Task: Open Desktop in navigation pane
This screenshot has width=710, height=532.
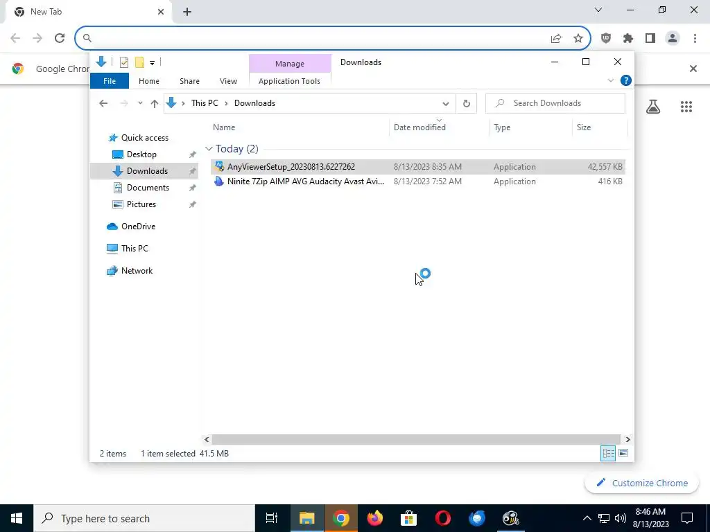Action: pyautogui.click(x=141, y=154)
